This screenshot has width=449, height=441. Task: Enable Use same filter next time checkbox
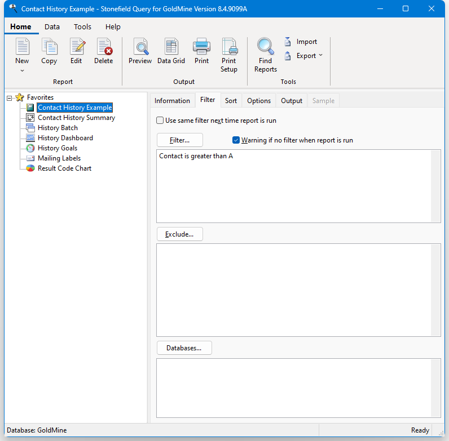pos(160,120)
